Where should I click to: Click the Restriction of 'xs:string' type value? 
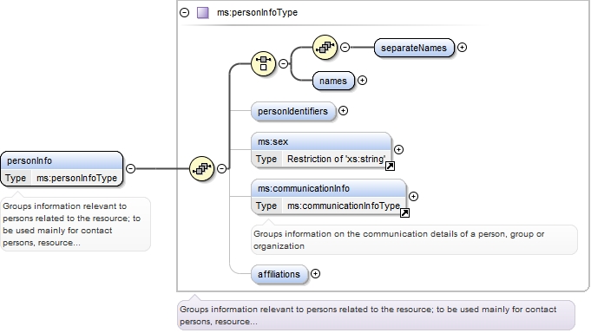336,159
